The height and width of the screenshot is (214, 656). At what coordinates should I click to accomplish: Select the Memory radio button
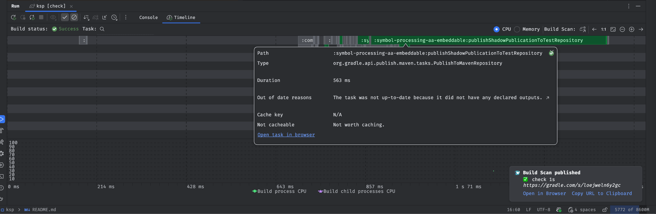(x=517, y=29)
